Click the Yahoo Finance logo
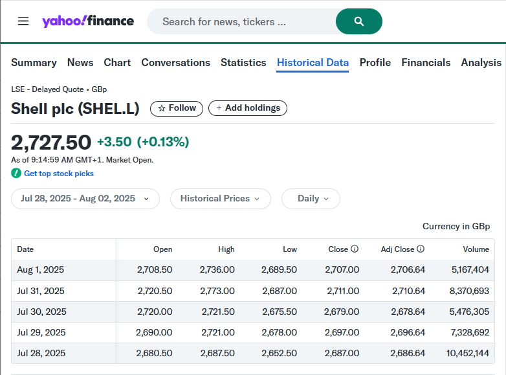The height and width of the screenshot is (375, 506). (88, 21)
